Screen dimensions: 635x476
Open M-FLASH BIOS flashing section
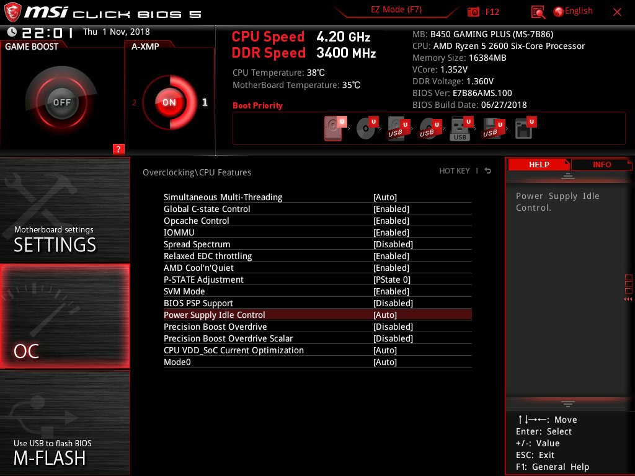tap(64, 423)
